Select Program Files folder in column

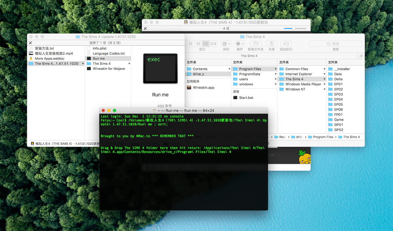pos(254,69)
